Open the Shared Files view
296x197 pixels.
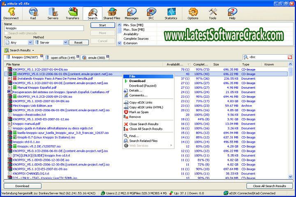[x=112, y=14]
